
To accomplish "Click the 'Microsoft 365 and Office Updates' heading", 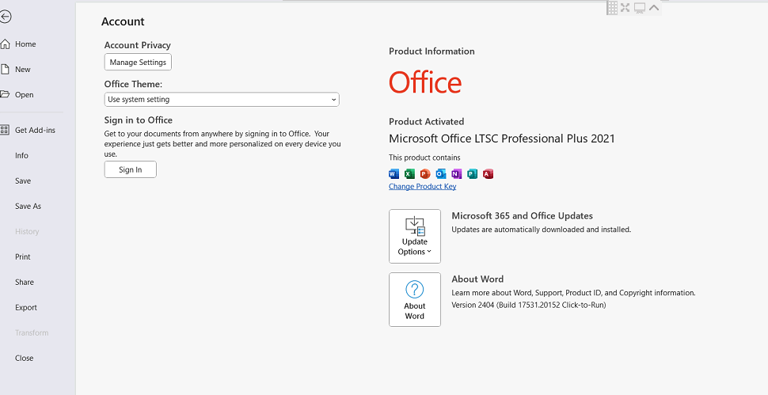I will (x=522, y=216).
